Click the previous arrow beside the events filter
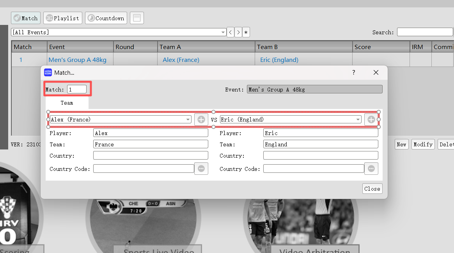The width and height of the screenshot is (454, 253). coord(230,32)
